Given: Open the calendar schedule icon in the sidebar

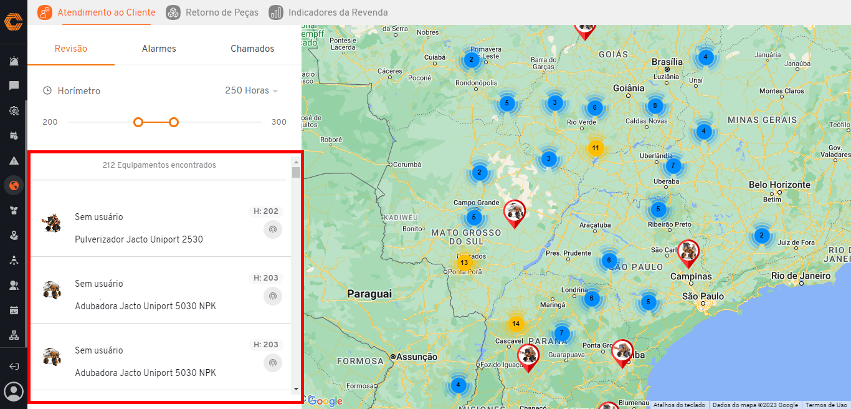Looking at the screenshot, I should click(14, 136).
